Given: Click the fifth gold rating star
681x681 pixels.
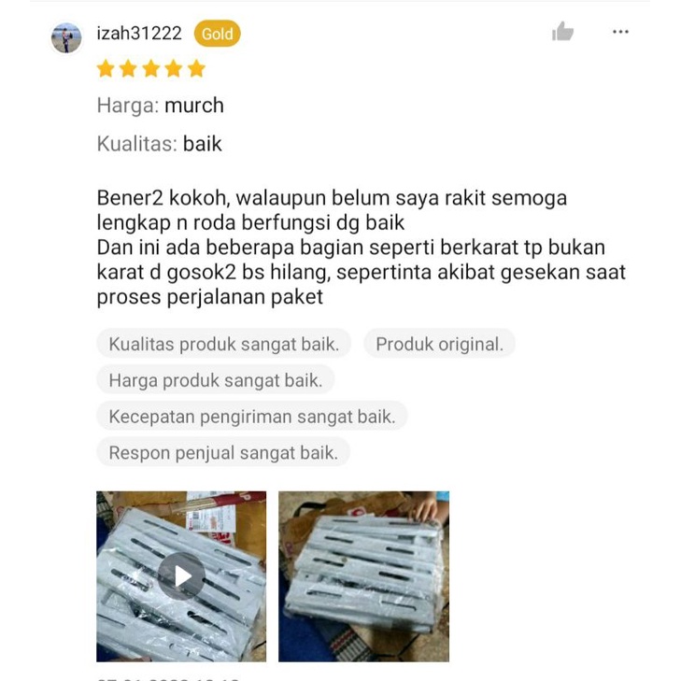Looking at the screenshot, I should 196,68.
